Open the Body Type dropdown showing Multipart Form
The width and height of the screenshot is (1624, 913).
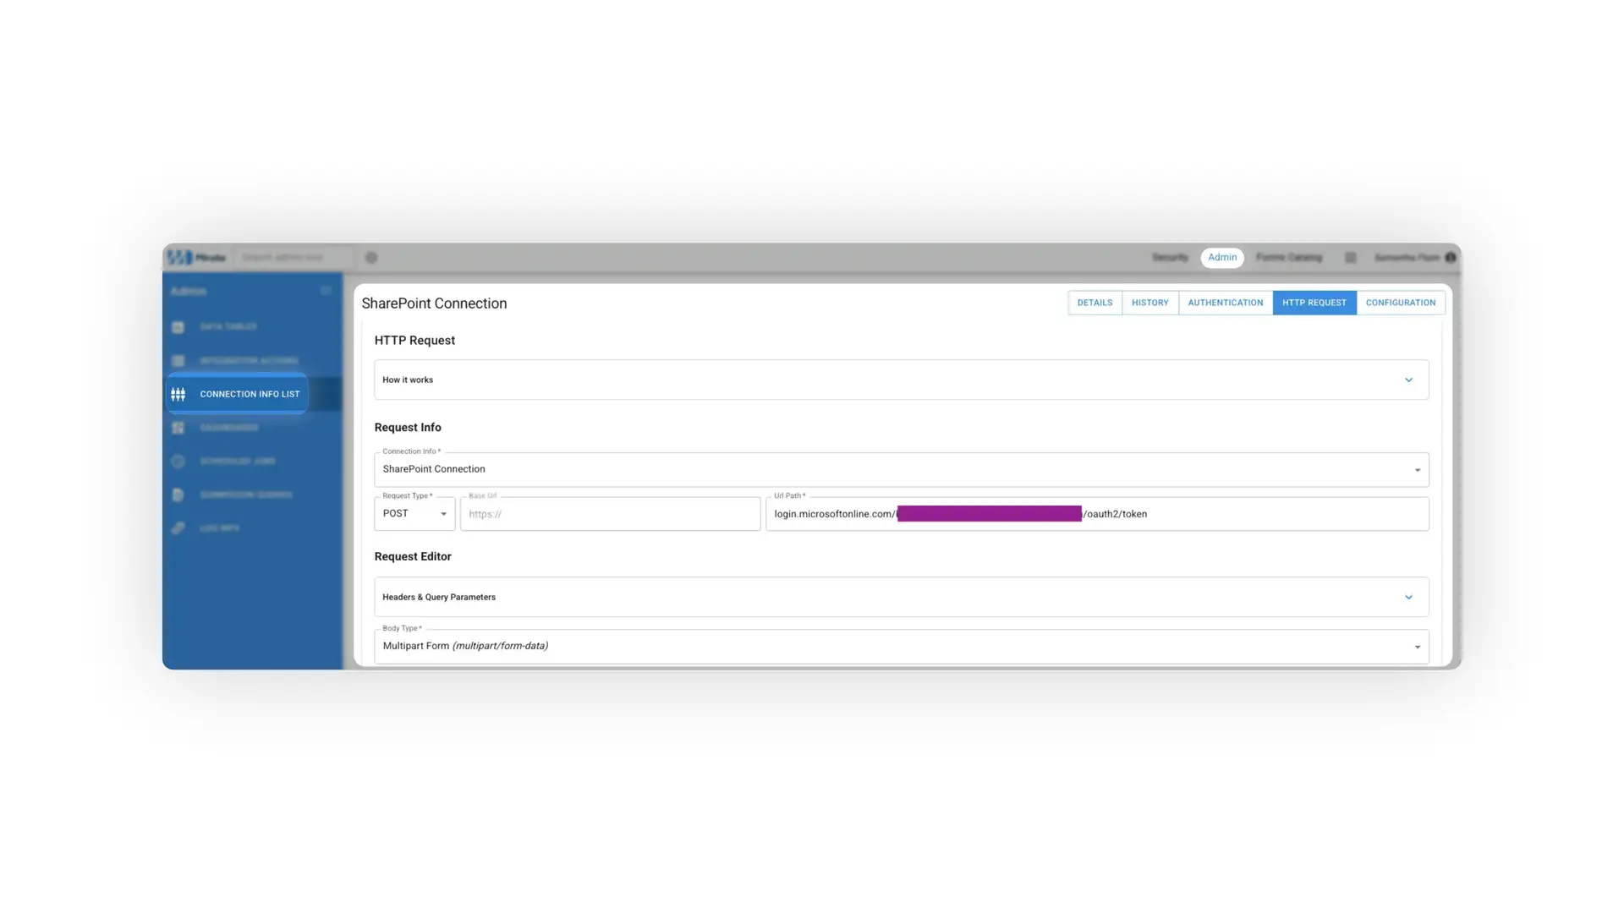[x=1418, y=646]
